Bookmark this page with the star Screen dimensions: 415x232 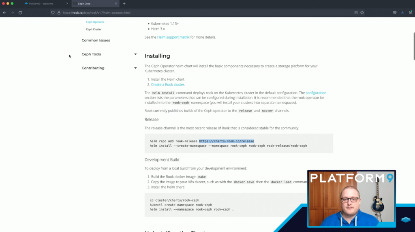pyautogui.click(x=362, y=13)
